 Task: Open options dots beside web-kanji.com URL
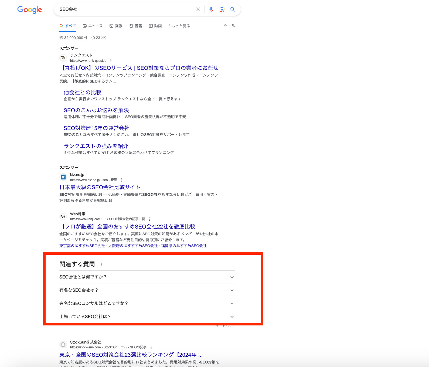(x=149, y=219)
